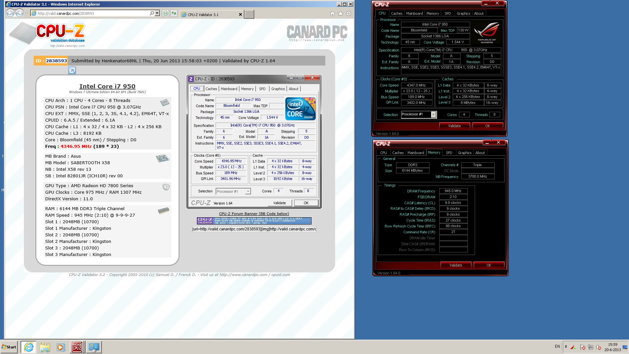Click ROG CPU-Z taskbar icon
Image resolution: width=629 pixels, height=354 pixels.
[x=77, y=347]
